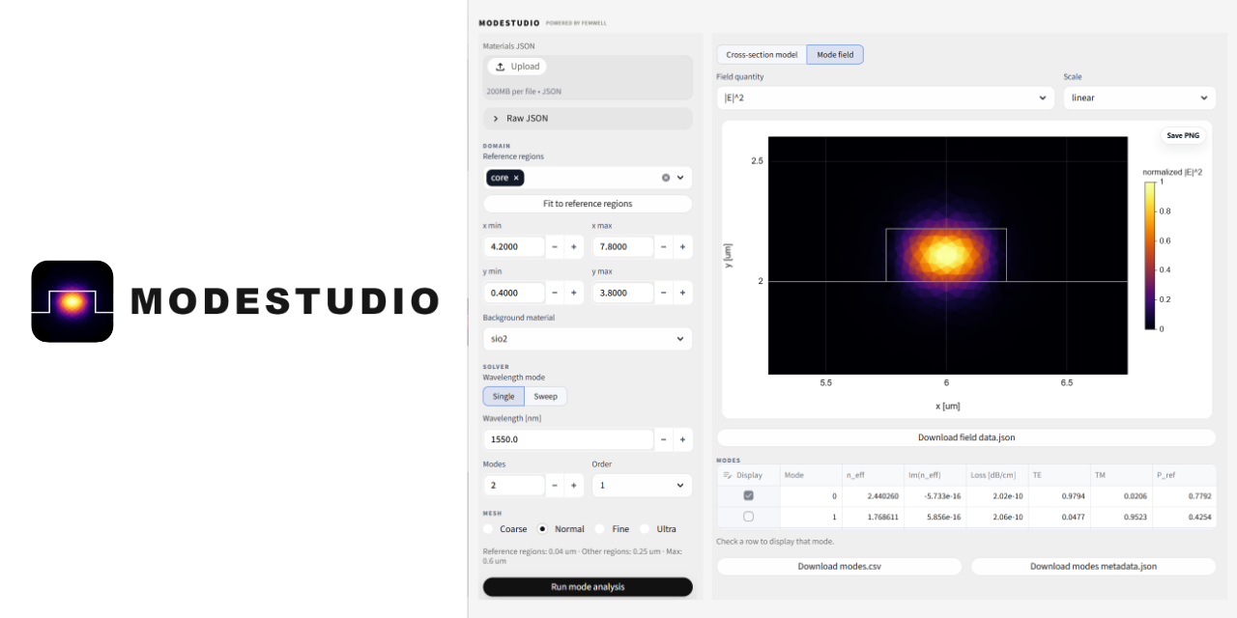This screenshot has height=618, width=1237.
Task: Click TE value 0.9794
Action: (1060, 495)
